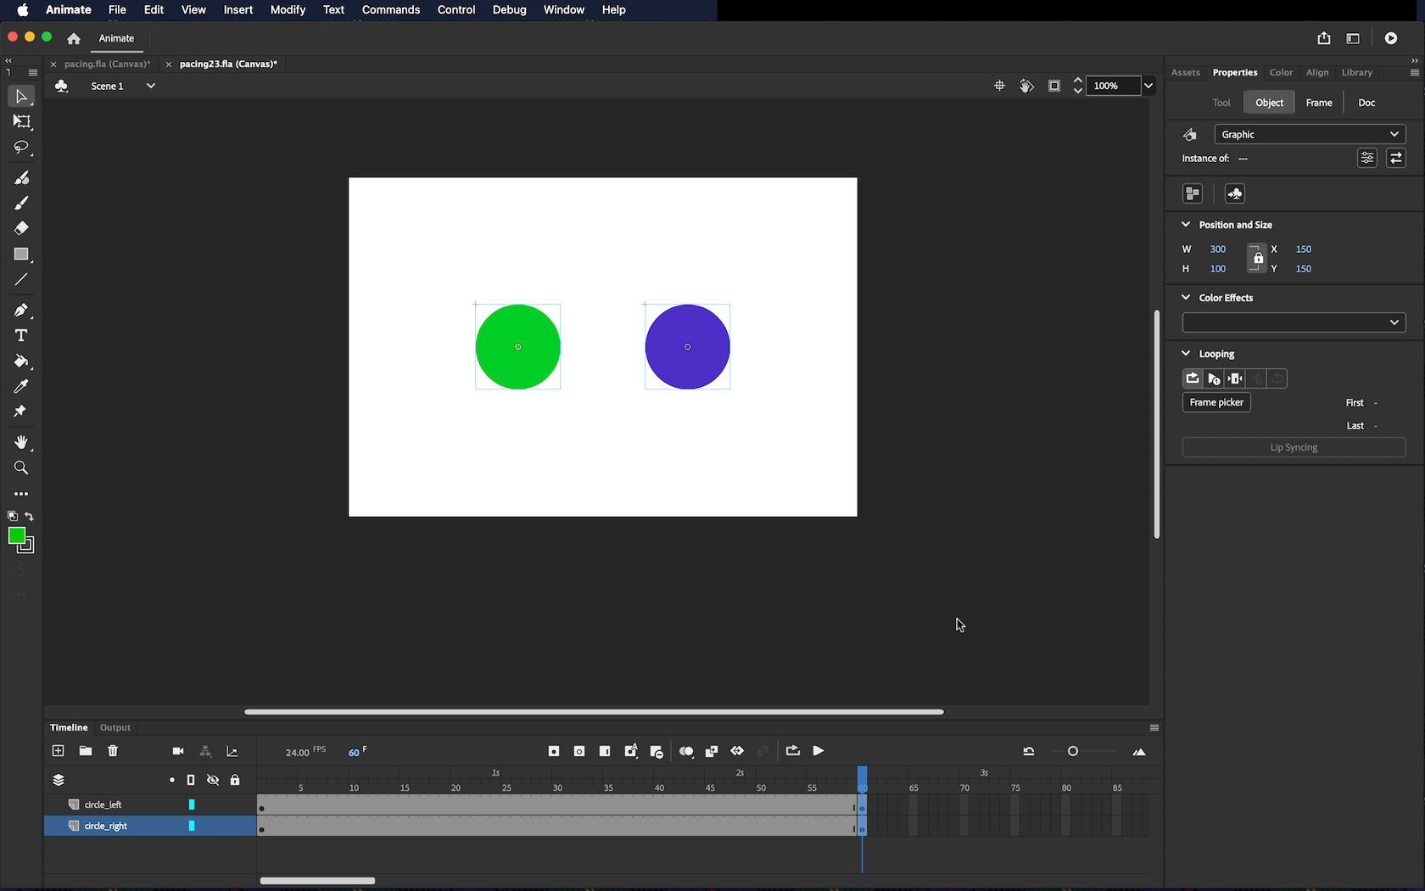Viewport: 1425px width, 891px height.
Task: Toggle width and height constrain lock
Action: click(1258, 259)
